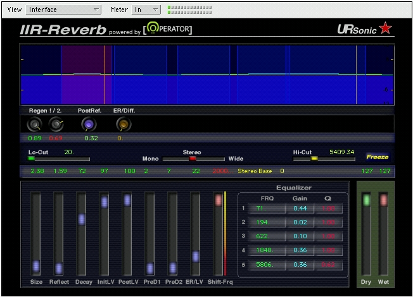The image size is (413, 297).
Task: Click EQ band 4 gain field
Action: (x=300, y=250)
